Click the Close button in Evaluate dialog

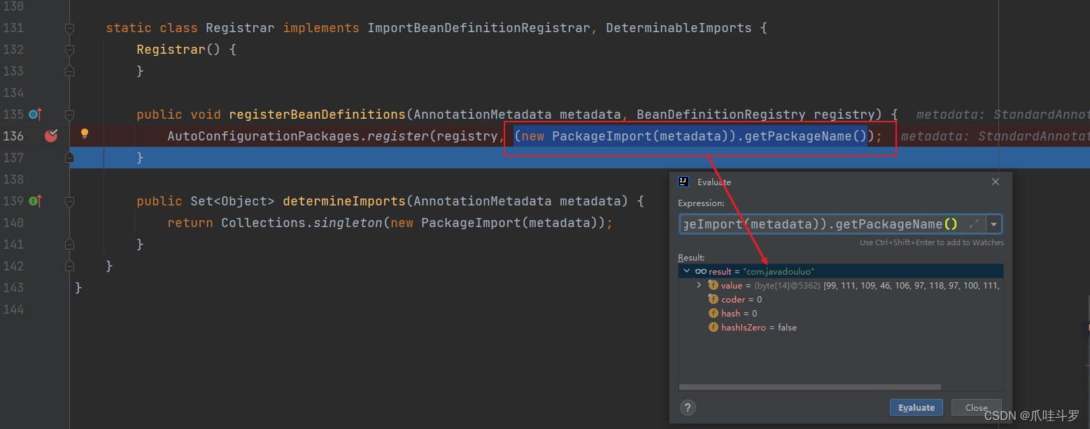click(976, 407)
